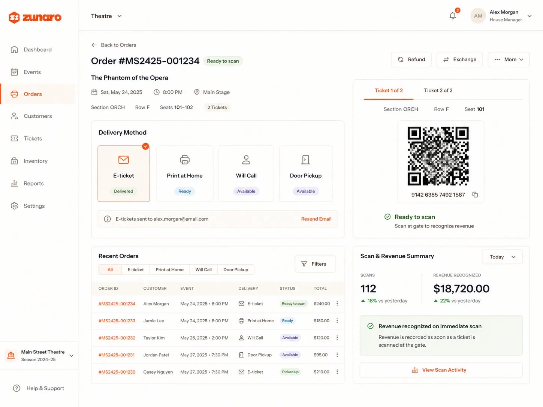Image resolution: width=543 pixels, height=407 pixels.
Task: Click the printer icon on Print at Home card
Action: coord(185,160)
